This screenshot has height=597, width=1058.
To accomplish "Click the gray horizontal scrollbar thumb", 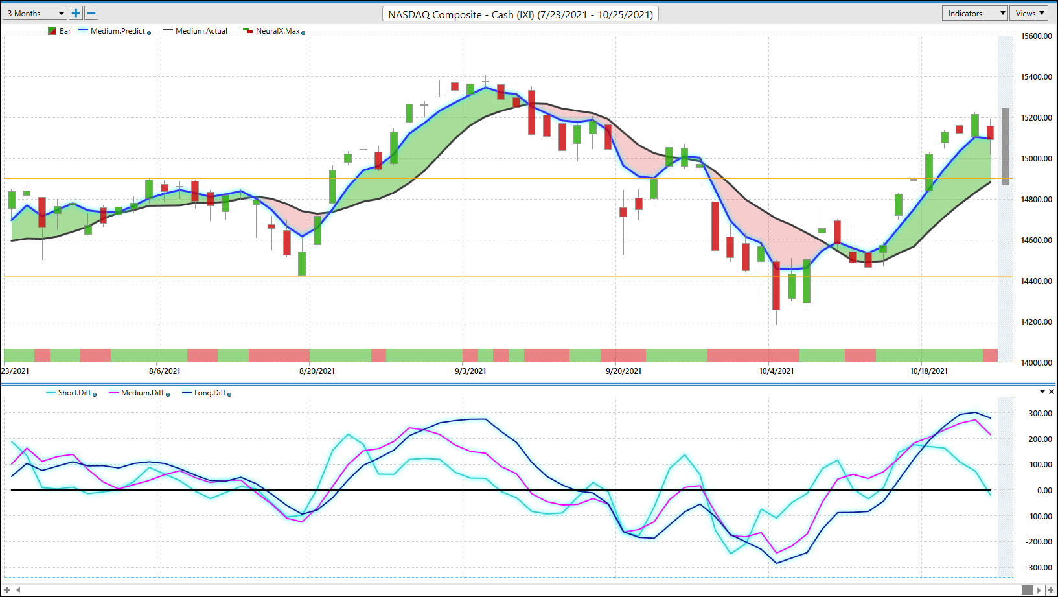I will pyautogui.click(x=1028, y=590).
